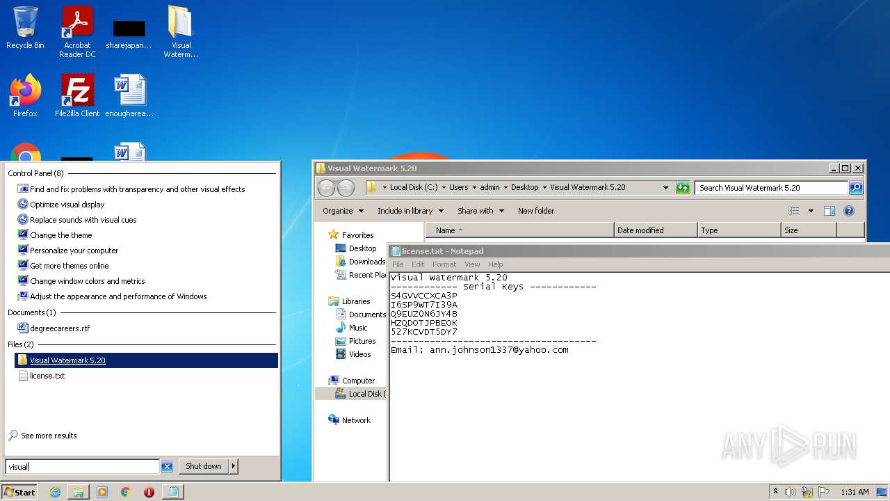Image resolution: width=890 pixels, height=501 pixels.
Task: Open the Organize dropdown menu
Action: tap(343, 211)
